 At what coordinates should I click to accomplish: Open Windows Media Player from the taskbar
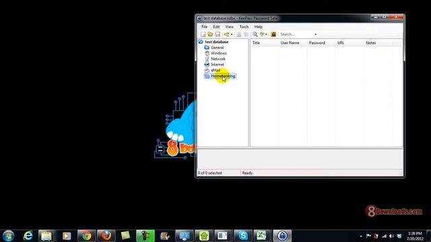pyautogui.click(x=67, y=236)
